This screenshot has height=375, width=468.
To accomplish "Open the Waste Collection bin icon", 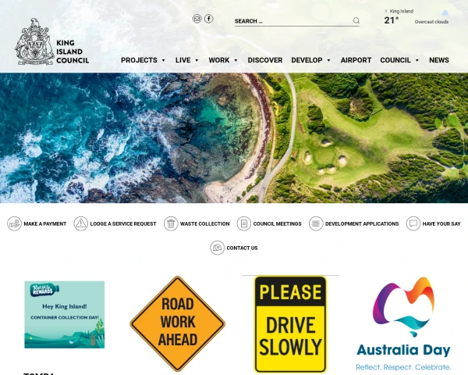I will (171, 223).
